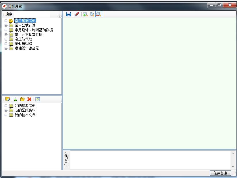Expand the 我的技术文档 node
This screenshot has height=178, width=237.
click(6, 115)
